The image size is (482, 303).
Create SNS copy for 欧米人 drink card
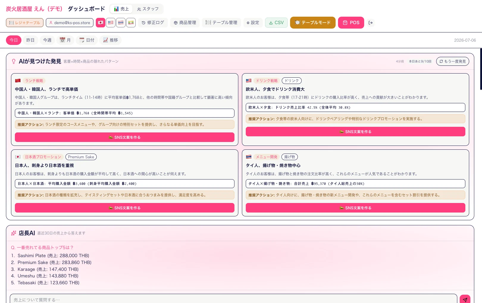(x=356, y=132)
